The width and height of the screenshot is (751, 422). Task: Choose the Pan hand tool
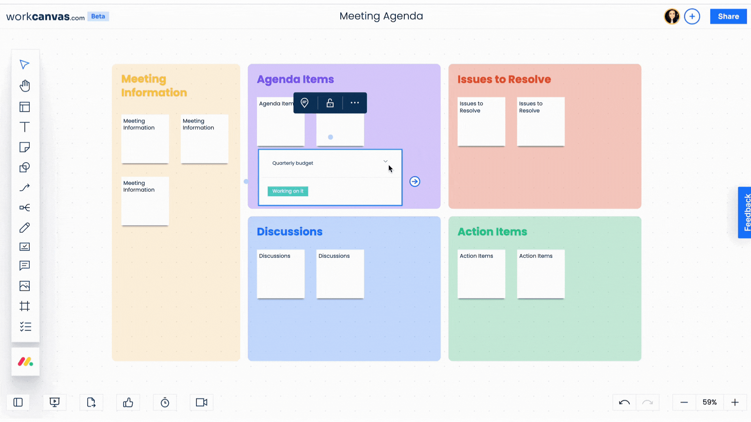(25, 86)
